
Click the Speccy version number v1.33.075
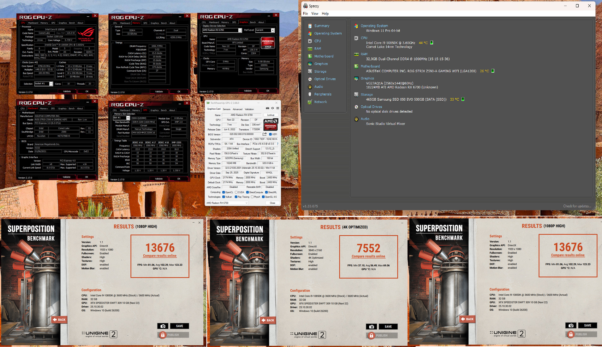(x=310, y=206)
